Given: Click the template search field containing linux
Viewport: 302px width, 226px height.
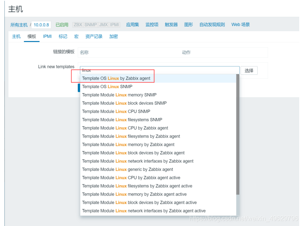Looking at the screenshot, I should pos(160,70).
